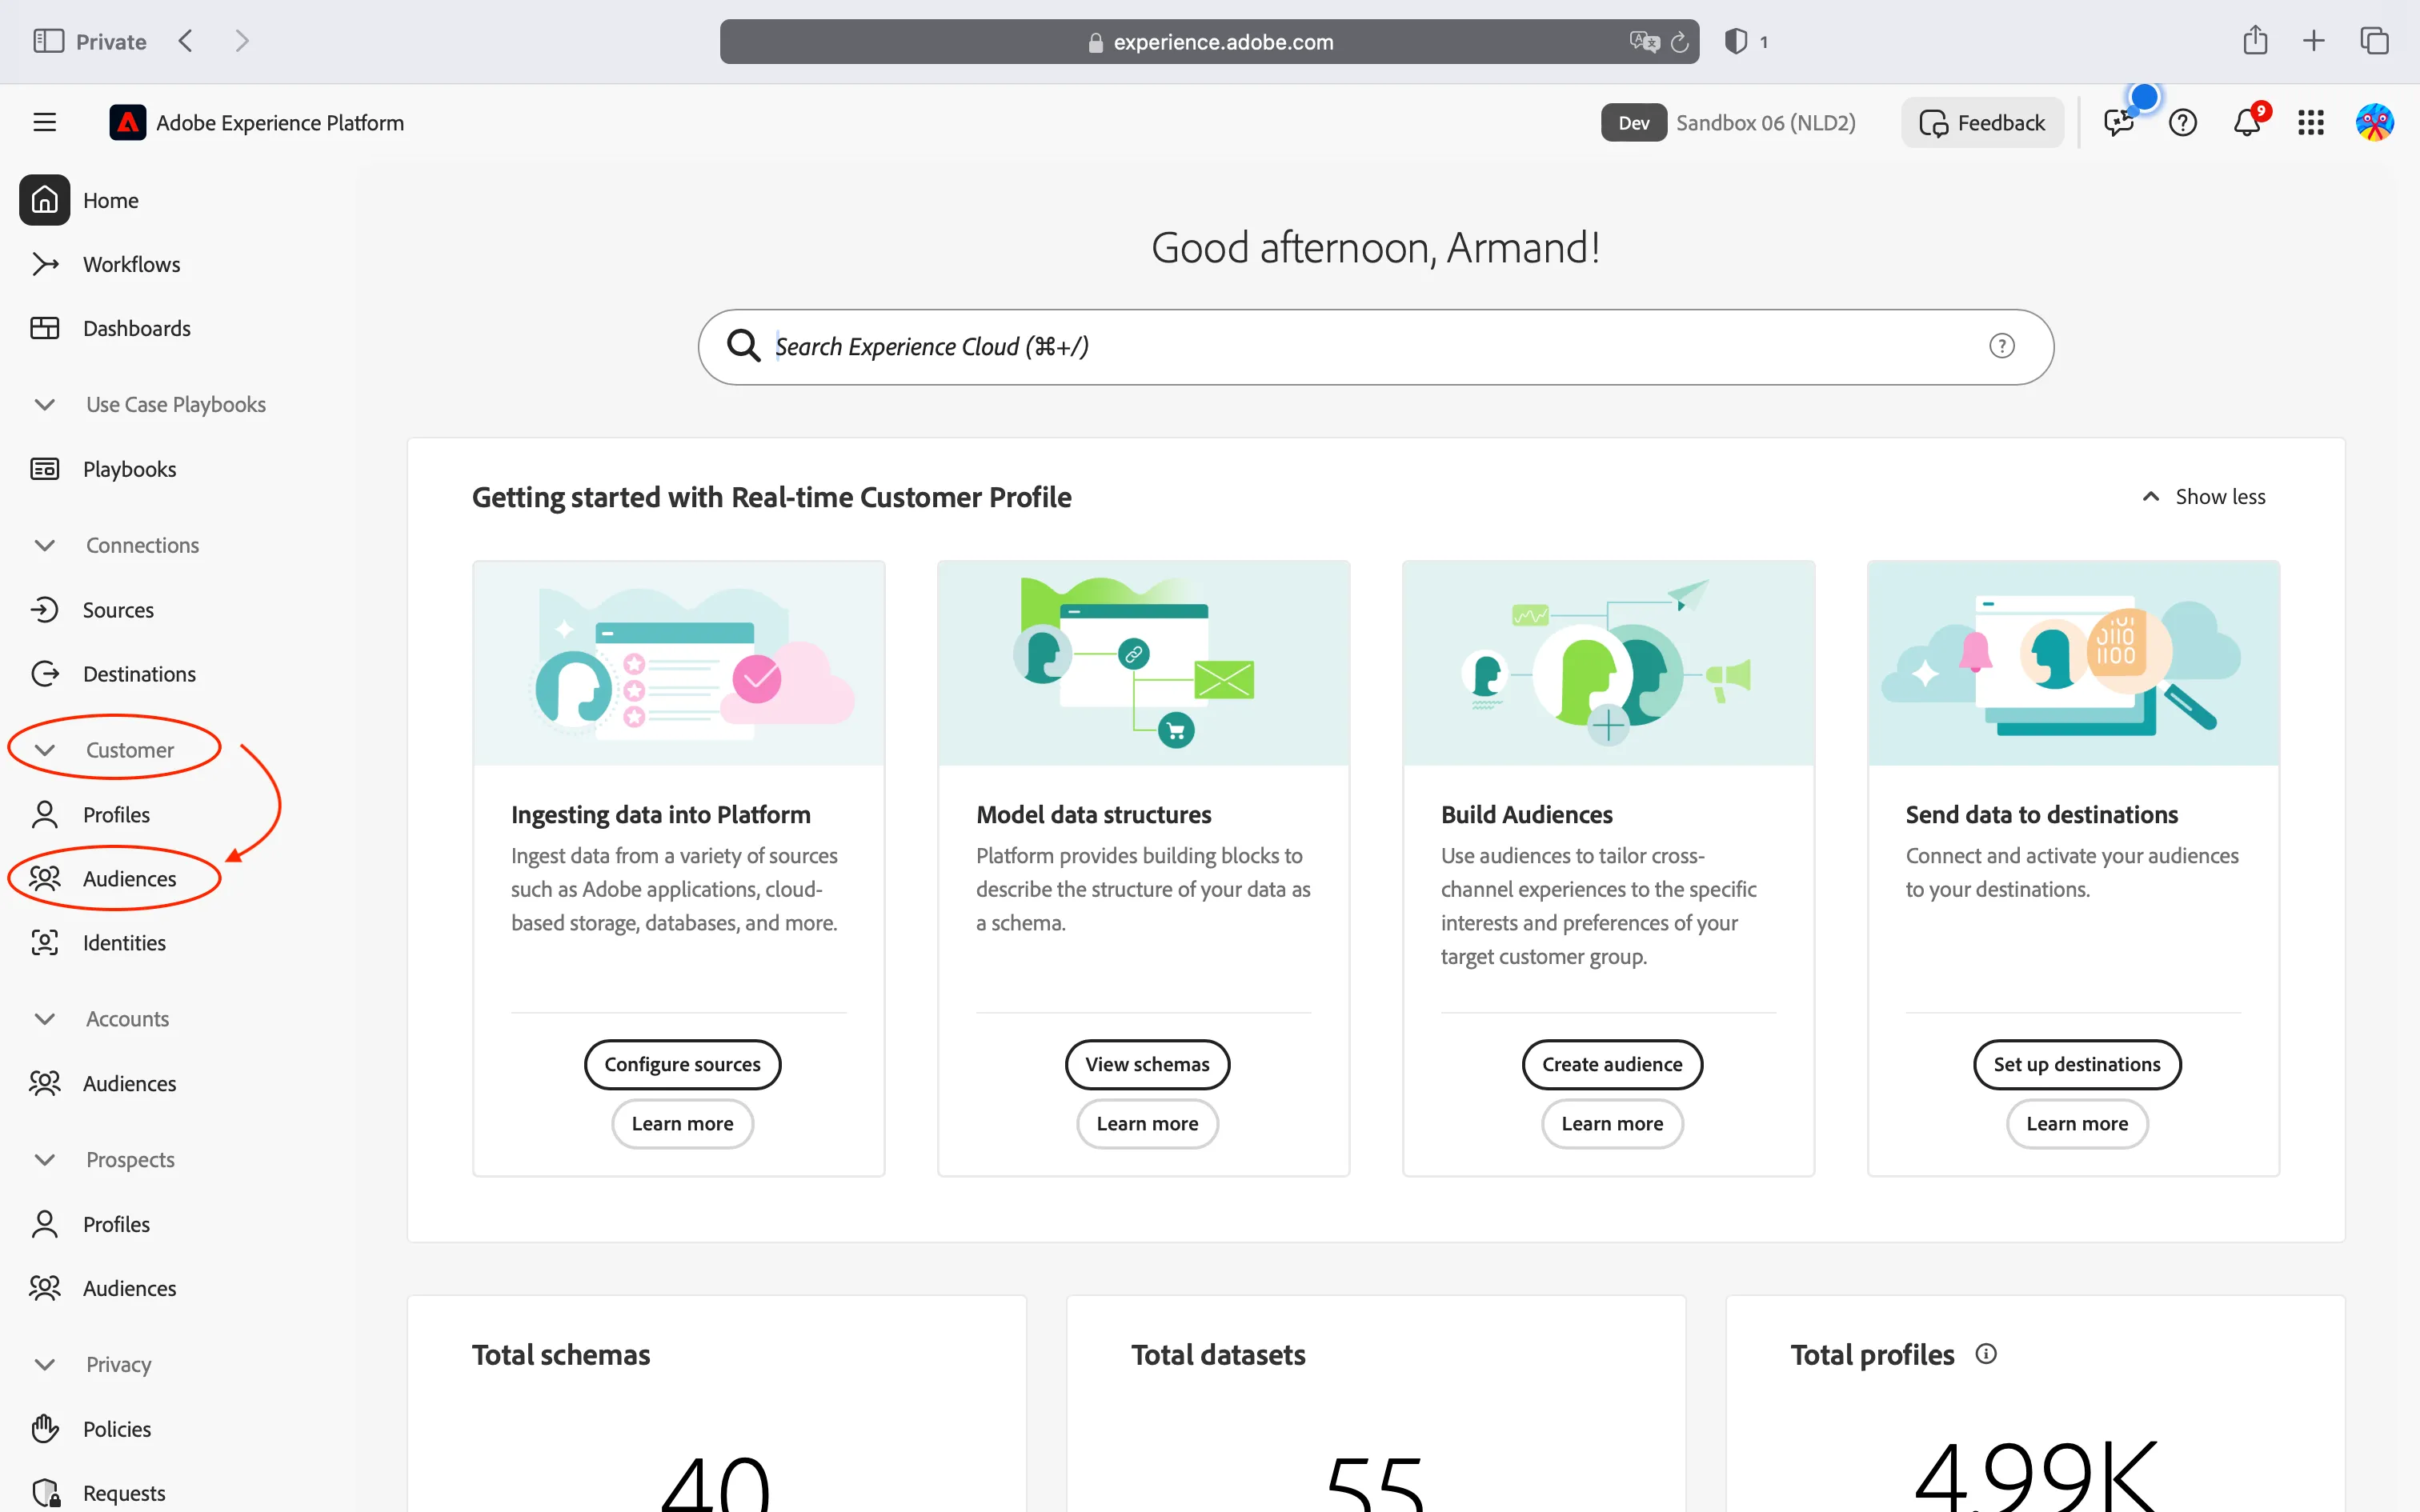Show Safari tab overview icon

coord(2374,41)
